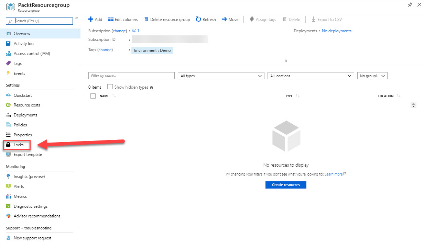424x249 pixels.
Task: Enable the Show hidden types checkbox
Action: coord(110,87)
